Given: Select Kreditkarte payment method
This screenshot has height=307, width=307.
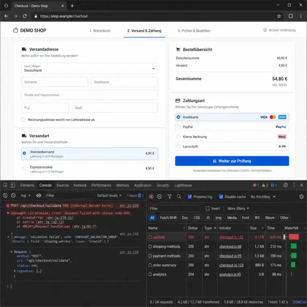Looking at the screenshot, I should pyautogui.click(x=232, y=117).
